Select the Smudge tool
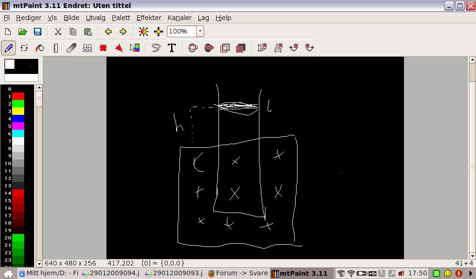Screen dimensions: 476x279 point(71,48)
